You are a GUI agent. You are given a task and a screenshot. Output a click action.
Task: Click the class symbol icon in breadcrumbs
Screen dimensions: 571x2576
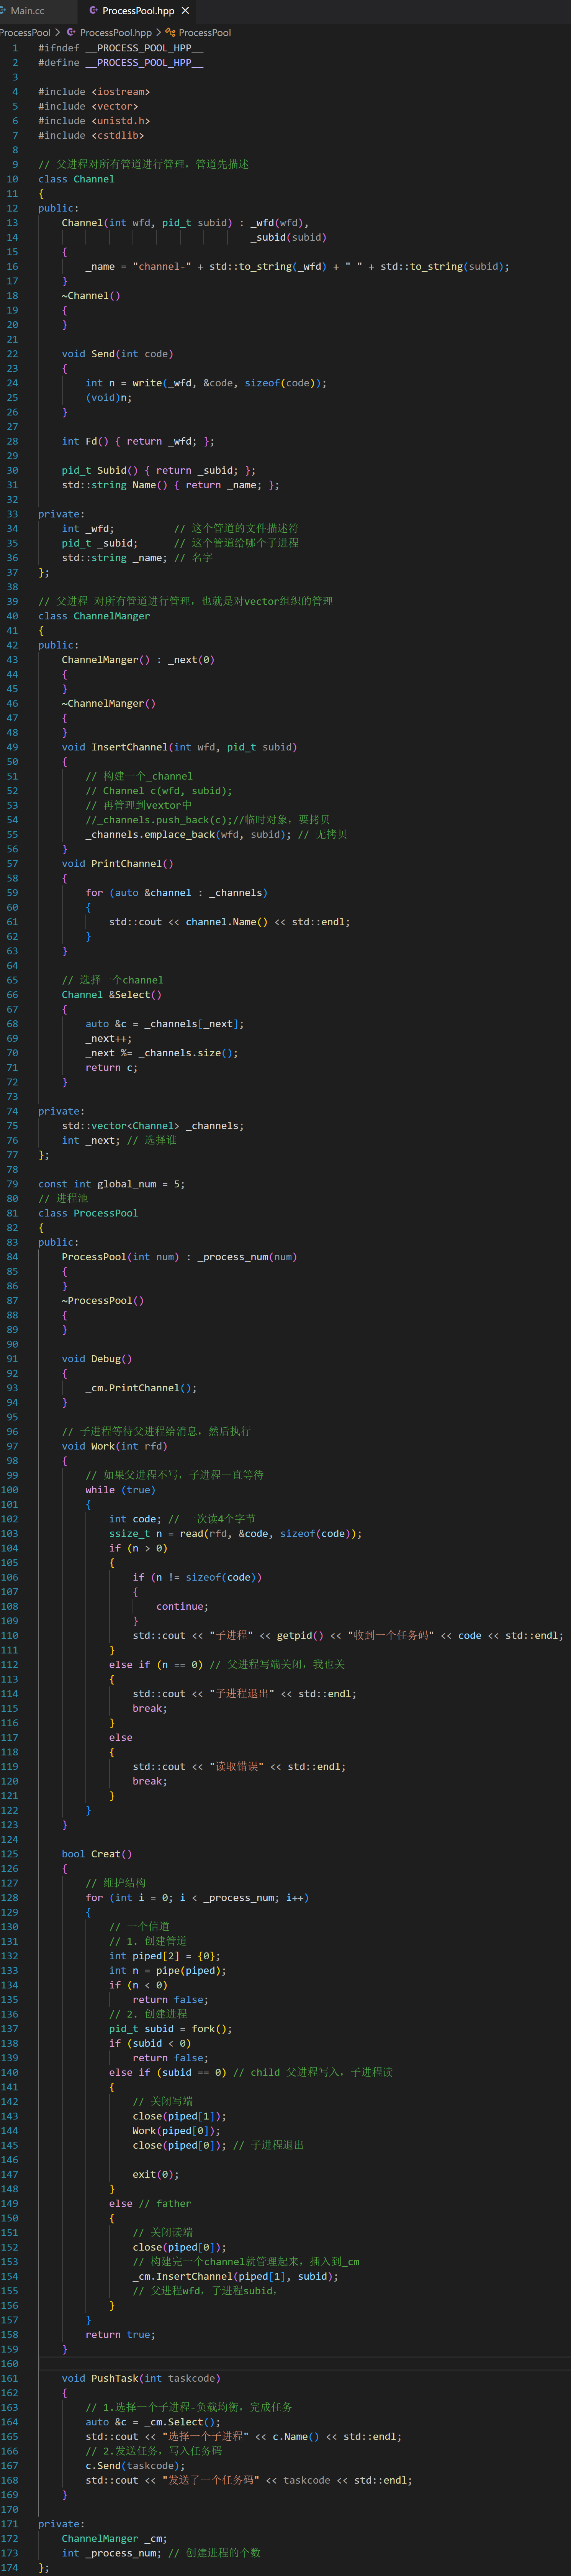(x=170, y=33)
